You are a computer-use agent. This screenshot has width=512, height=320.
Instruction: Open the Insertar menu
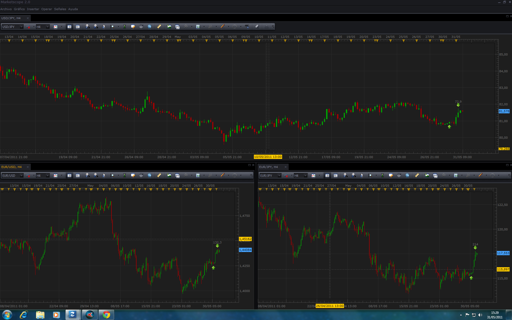[x=33, y=9]
